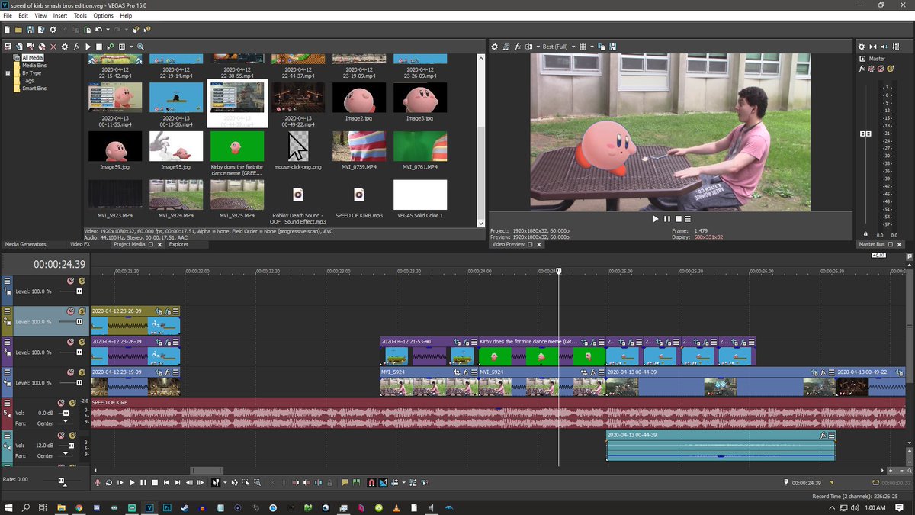Adjust the playback Rate slider

(62, 480)
